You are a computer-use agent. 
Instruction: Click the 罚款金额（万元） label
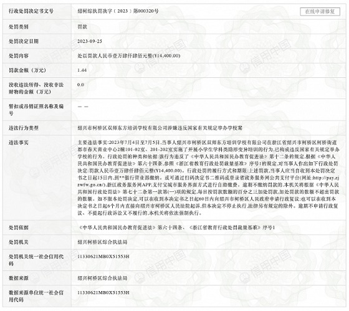coord(28,70)
